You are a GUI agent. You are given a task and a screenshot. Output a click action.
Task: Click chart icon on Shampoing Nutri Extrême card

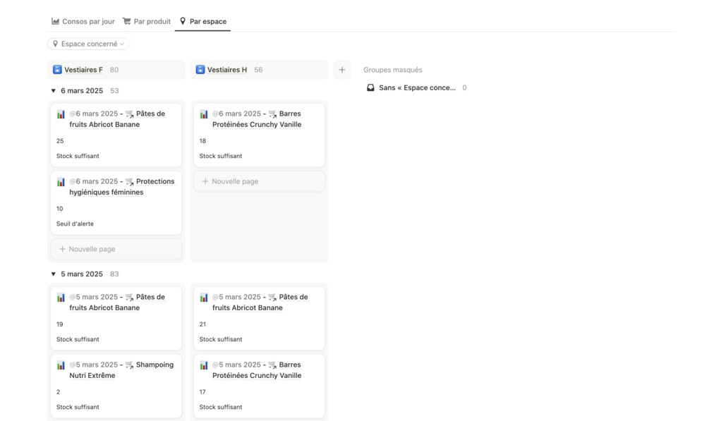point(61,365)
